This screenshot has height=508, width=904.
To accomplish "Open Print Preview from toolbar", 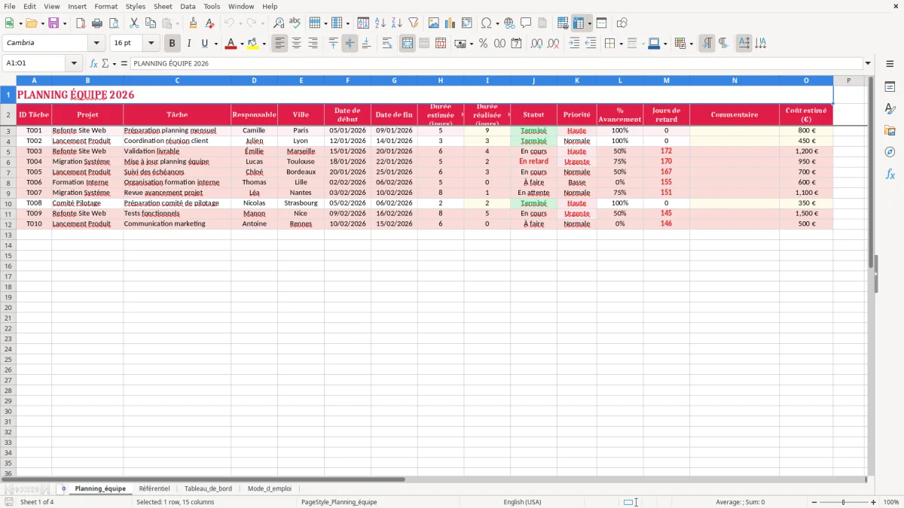I will 114,23.
